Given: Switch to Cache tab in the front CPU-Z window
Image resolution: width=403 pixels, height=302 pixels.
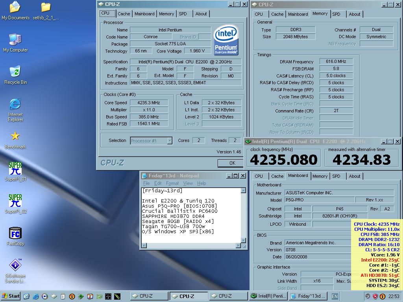Looking at the screenshot, I should coord(124,14).
